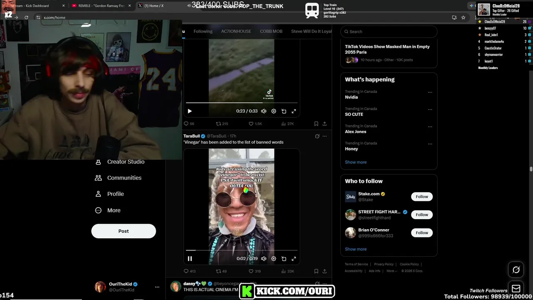Switch to Steve Will Do It Loyal tab

pos(311,31)
